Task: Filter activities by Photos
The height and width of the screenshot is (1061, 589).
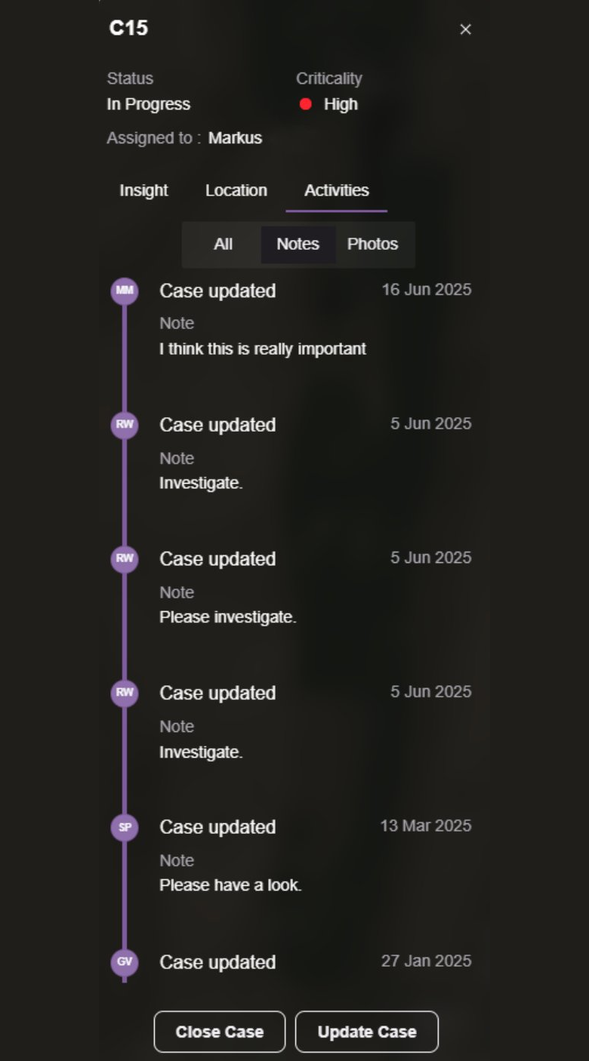Action: point(372,244)
